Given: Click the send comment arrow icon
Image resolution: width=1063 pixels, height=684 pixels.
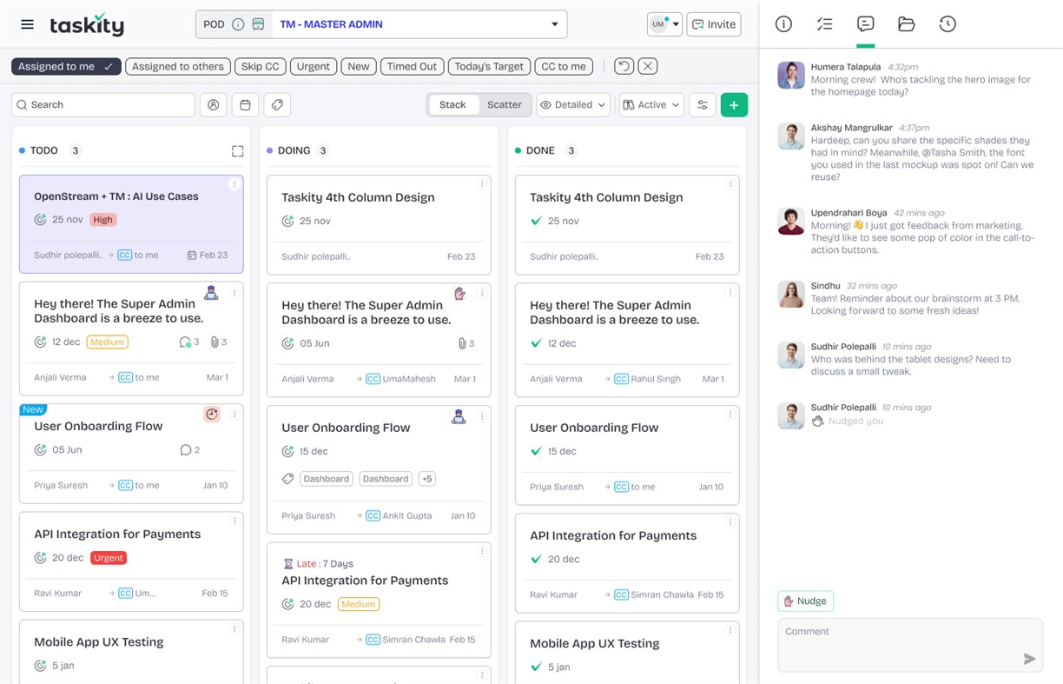Looking at the screenshot, I should 1029,659.
